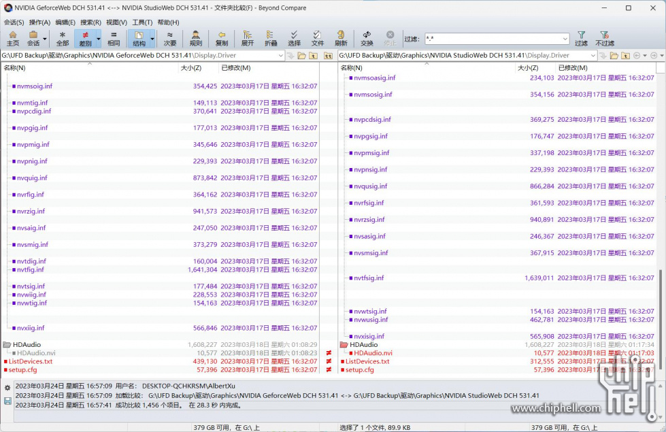This screenshot has width=666, height=432.
Task: Select nvrzig.inf in left pane
Action: click(31, 211)
